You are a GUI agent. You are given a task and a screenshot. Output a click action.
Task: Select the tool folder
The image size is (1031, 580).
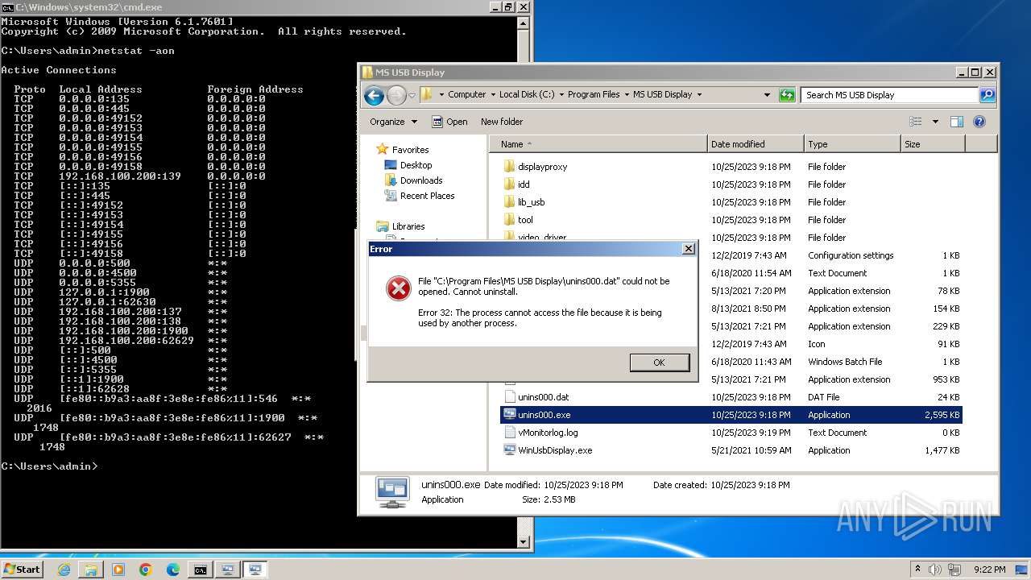click(x=525, y=220)
